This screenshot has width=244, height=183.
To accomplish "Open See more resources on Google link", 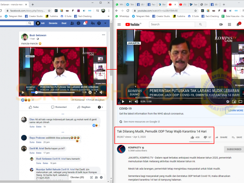I will tap(141, 122).
